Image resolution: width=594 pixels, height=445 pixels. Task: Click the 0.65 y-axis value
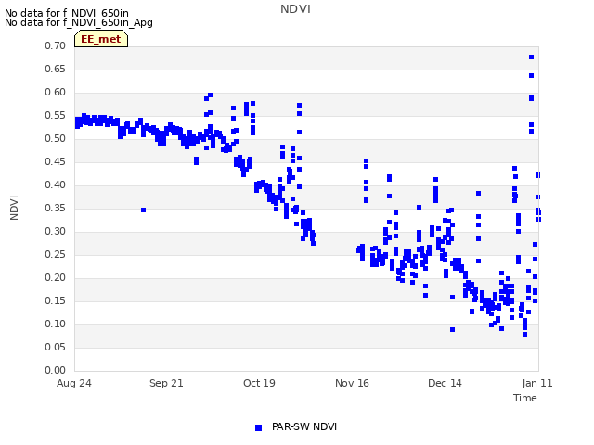click(x=56, y=69)
